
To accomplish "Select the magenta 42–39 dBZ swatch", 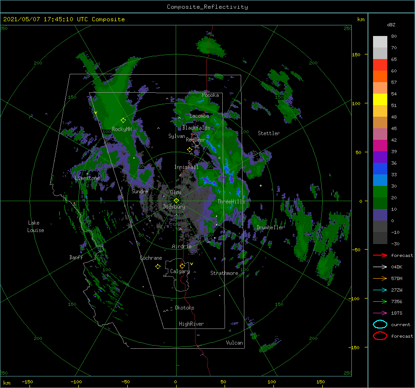I will point(380,145).
